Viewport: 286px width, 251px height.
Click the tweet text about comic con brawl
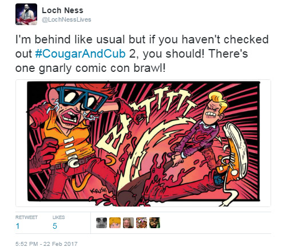pos(142,54)
